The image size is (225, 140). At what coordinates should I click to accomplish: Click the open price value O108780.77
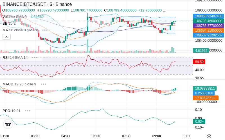tap(19, 10)
